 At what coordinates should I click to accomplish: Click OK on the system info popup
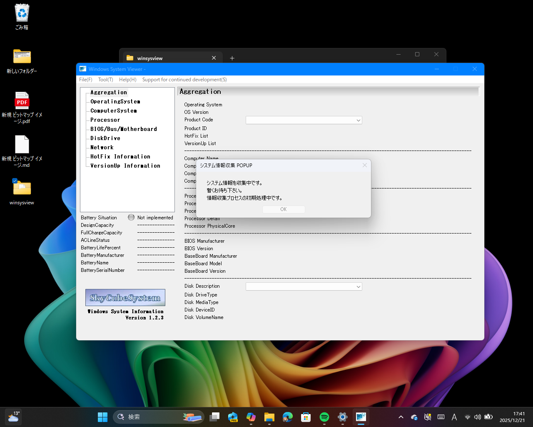coord(284,209)
